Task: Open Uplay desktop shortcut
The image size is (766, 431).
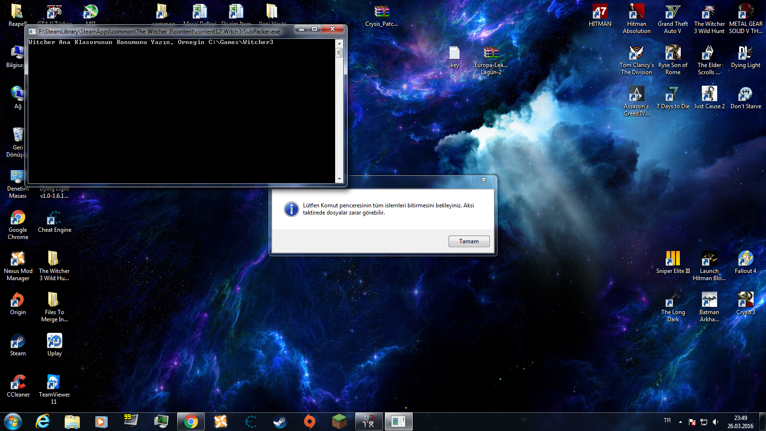Action: (54, 345)
